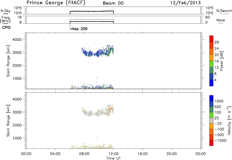Click the 'Time UT' axis label
The image size is (232, 160).
pyautogui.click(x=113, y=158)
